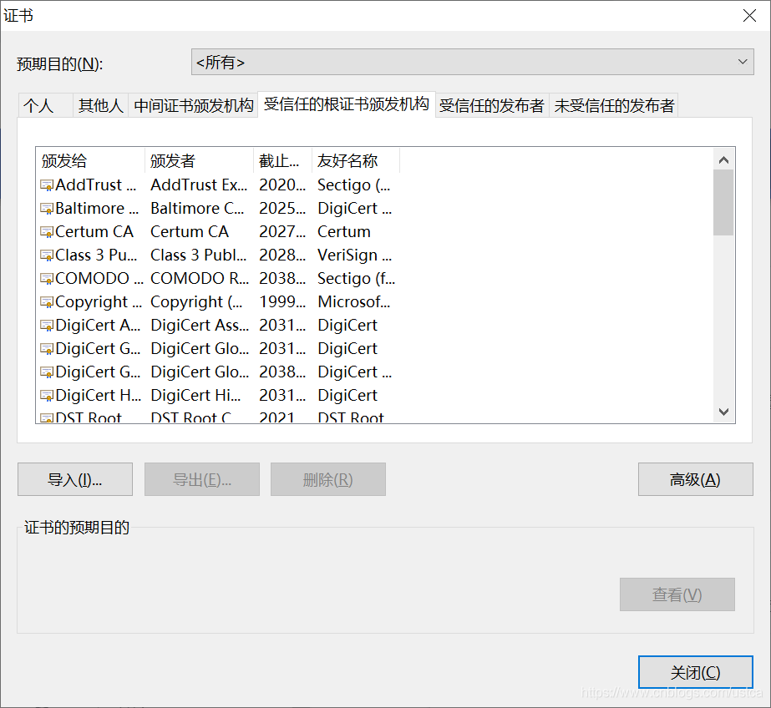Image resolution: width=771 pixels, height=708 pixels.
Task: Open the 受信任的发布者 tab
Action: [x=490, y=105]
